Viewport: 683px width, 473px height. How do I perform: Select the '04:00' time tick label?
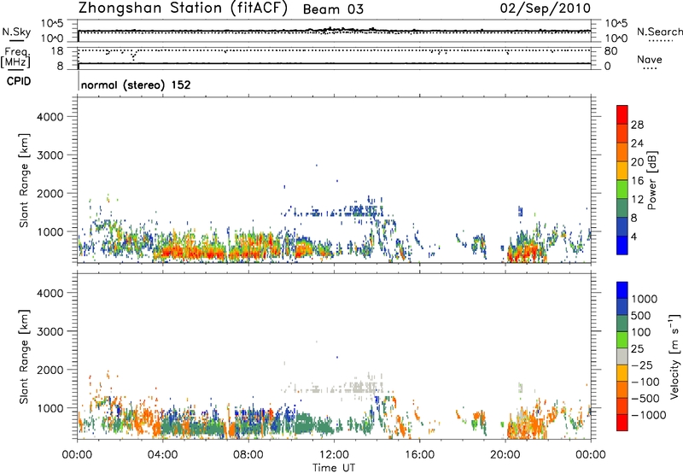coord(162,455)
